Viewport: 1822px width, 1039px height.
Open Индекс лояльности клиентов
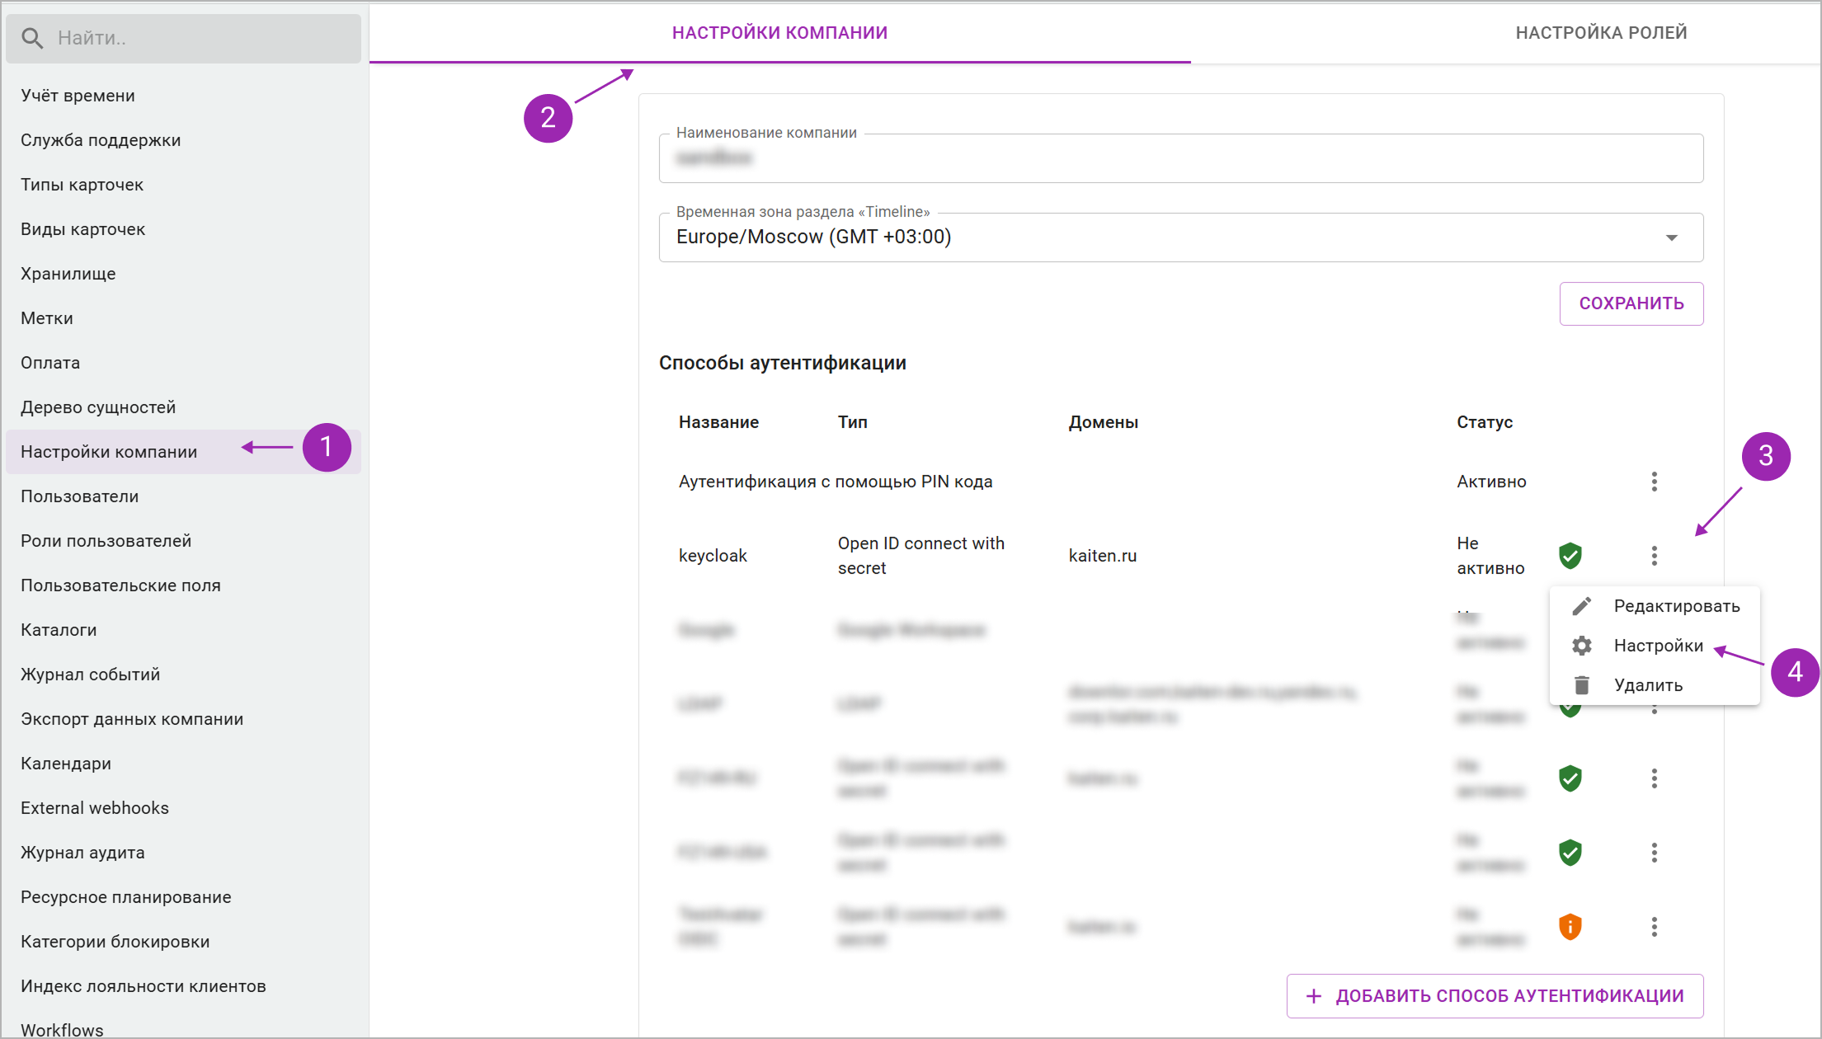coord(143,986)
